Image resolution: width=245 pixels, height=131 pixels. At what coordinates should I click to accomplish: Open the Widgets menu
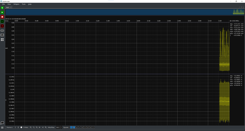pos(16,4)
